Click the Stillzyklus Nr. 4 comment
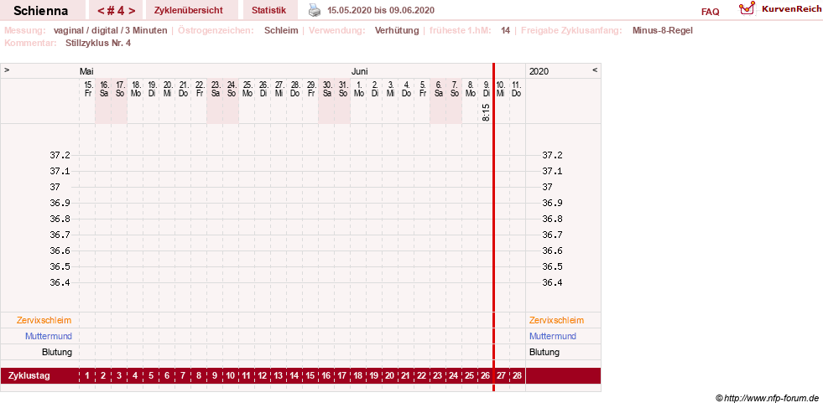The height and width of the screenshot is (408, 823). coord(98,43)
